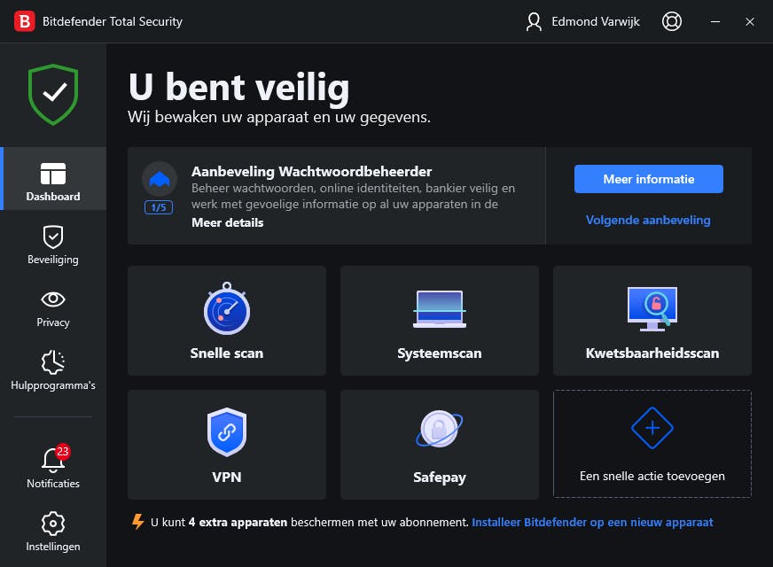773x567 pixels.
Task: Click the Snelle scan stopwatch icon
Action: coord(227,309)
